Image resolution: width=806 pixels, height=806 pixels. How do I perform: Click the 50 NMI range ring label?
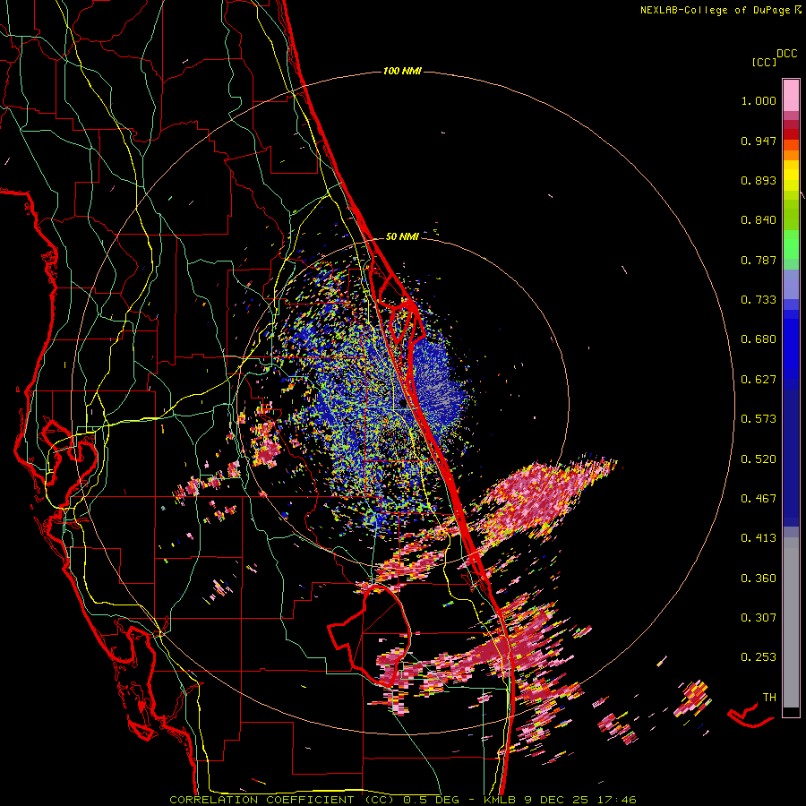pos(402,236)
